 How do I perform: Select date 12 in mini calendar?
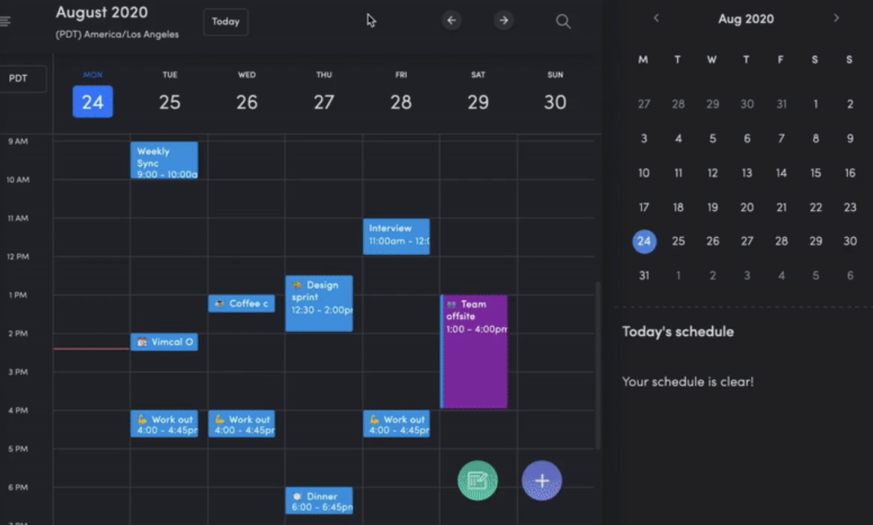[713, 173]
